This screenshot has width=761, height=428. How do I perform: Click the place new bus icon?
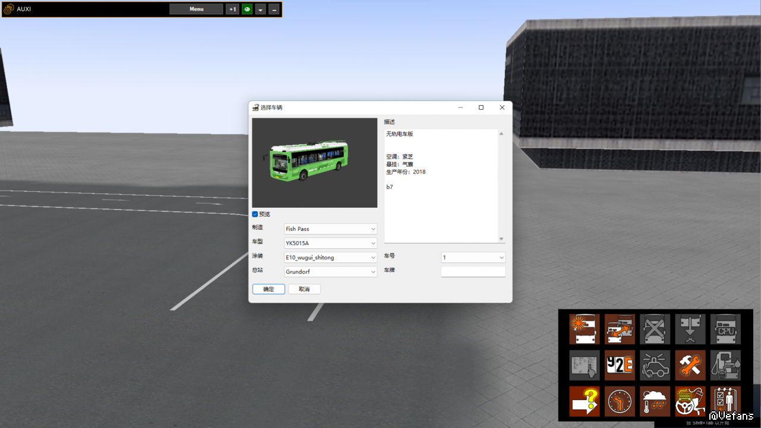tap(584, 329)
